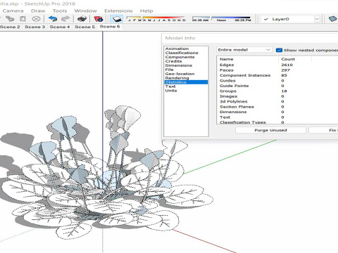Viewport: 338px width, 253px height.
Task: Click the Erase circle-X icon
Action: coord(36,19)
